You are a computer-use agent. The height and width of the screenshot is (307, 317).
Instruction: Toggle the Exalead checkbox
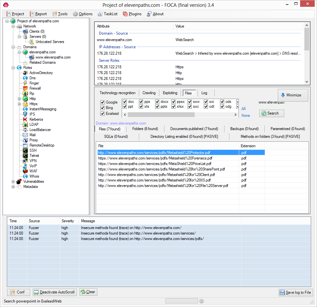(103, 114)
